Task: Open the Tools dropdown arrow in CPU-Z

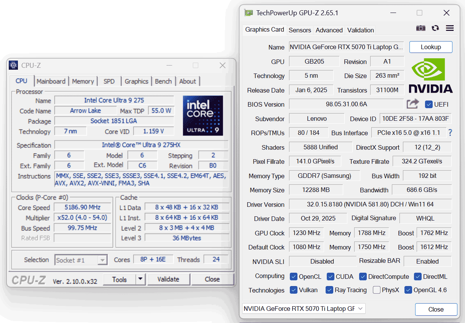Action: [x=141, y=279]
